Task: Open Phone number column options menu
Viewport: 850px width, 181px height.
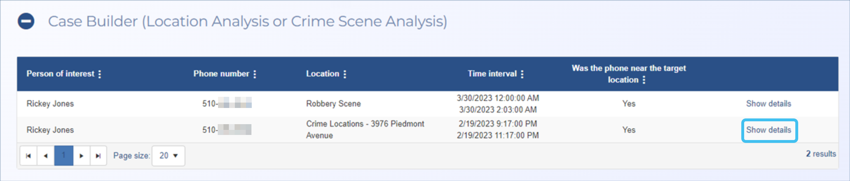Action: click(255, 74)
